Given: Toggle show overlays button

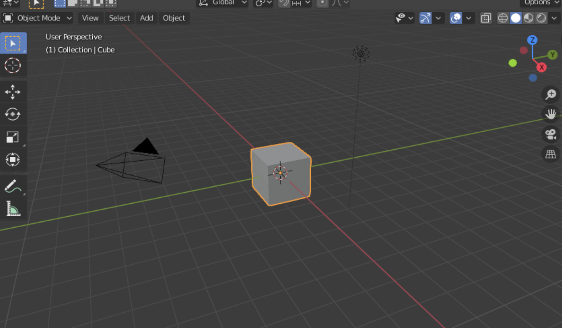Looking at the screenshot, I should coord(456,18).
